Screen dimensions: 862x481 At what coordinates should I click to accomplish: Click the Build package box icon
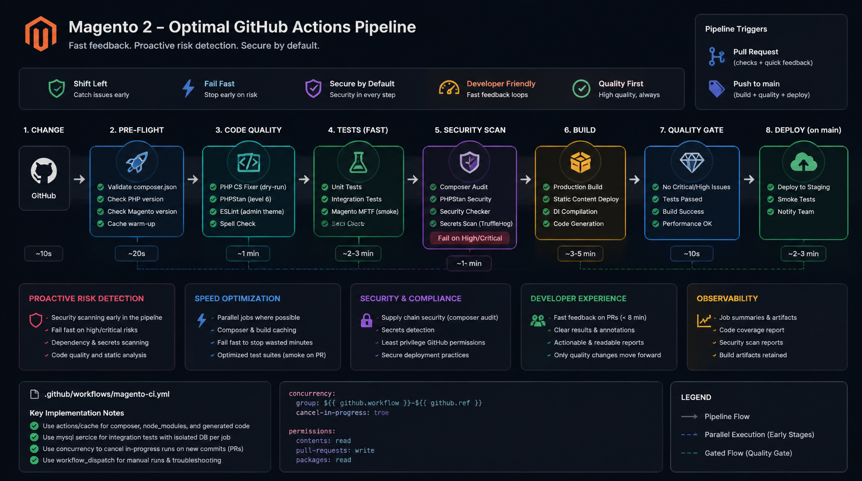click(580, 162)
